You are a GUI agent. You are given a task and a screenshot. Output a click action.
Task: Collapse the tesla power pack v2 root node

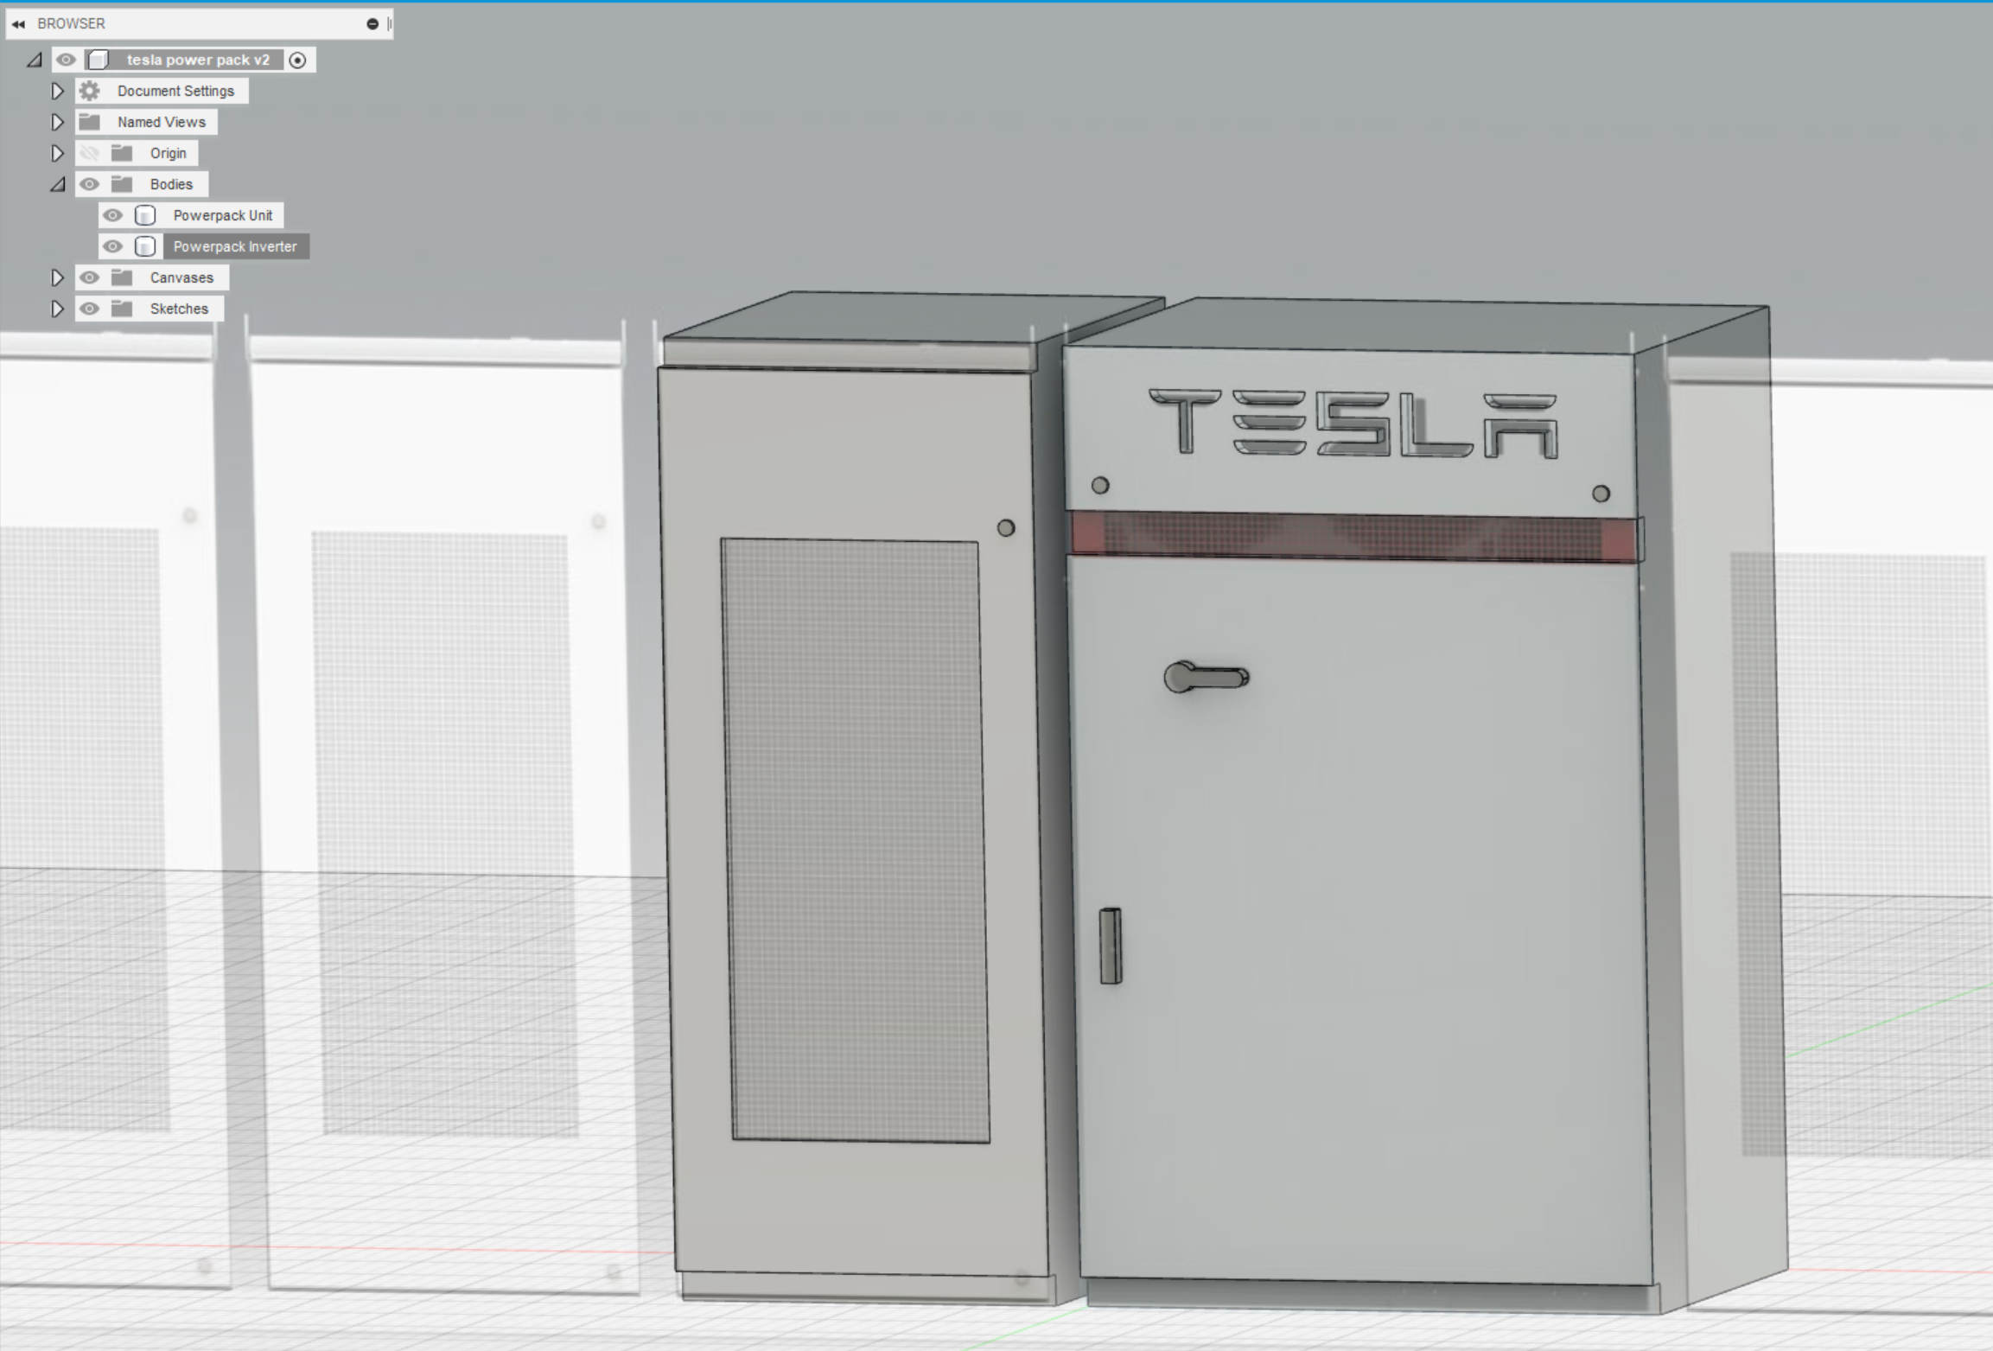coord(35,61)
